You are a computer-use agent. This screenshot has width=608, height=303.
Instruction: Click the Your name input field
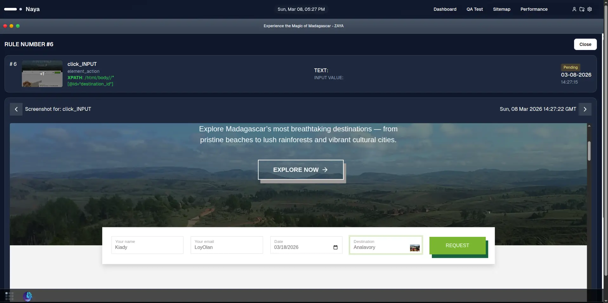pos(147,245)
